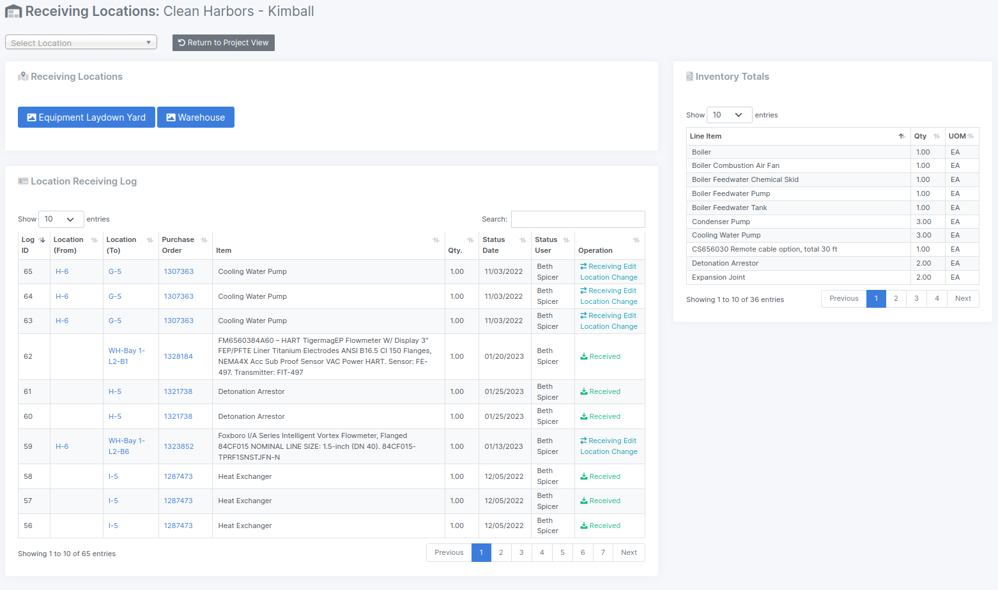The image size is (998, 590).
Task: Sort Inventory Totals by Qty column
Action: [935, 136]
